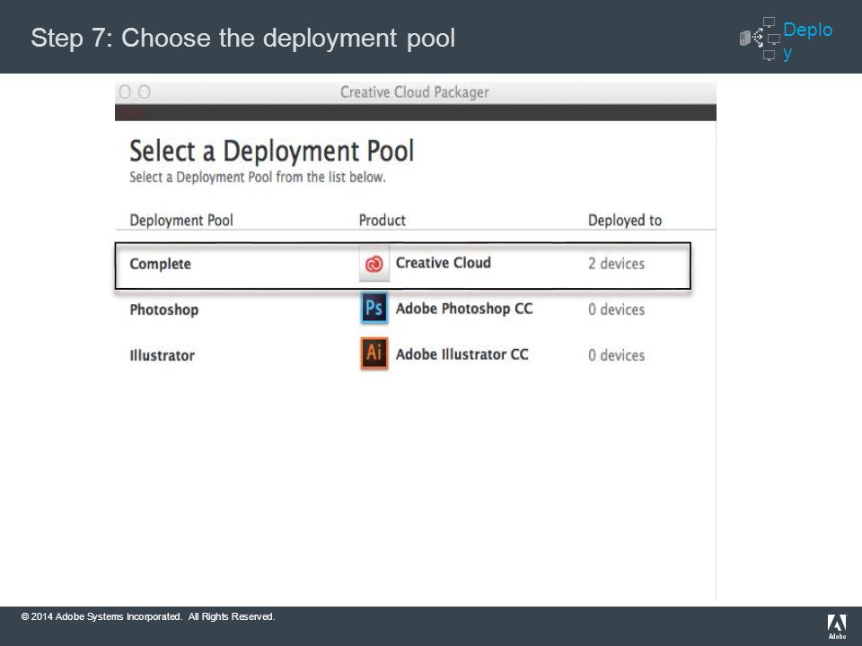Click the Deployment Pool column header
This screenshot has height=646, width=862.
181,221
